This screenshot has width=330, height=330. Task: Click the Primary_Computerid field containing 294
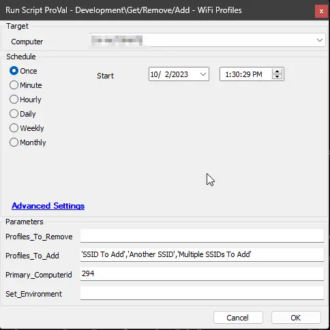coord(202,273)
